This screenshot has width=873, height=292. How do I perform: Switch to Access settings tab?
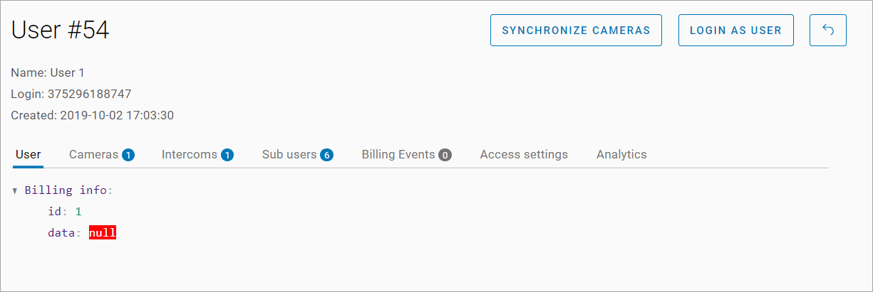tap(524, 154)
